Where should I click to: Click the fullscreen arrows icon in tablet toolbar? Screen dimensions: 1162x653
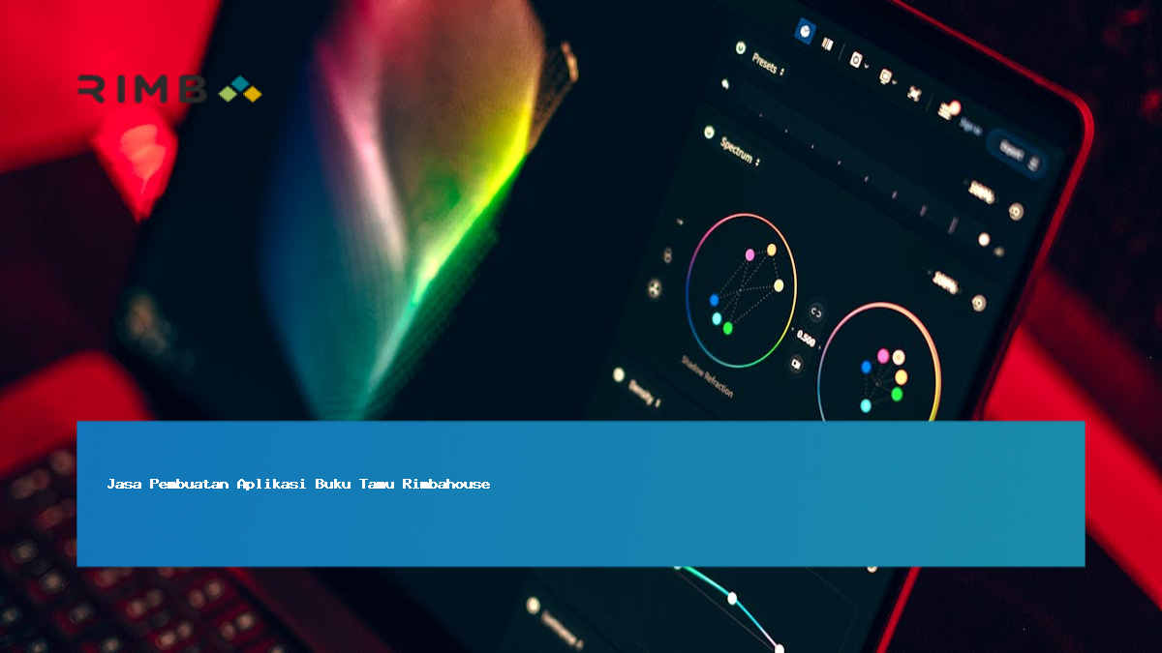915,92
